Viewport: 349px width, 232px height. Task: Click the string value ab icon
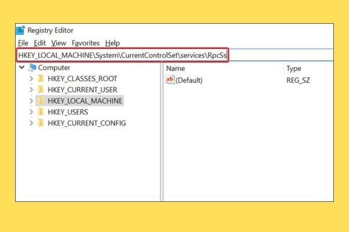tap(170, 79)
